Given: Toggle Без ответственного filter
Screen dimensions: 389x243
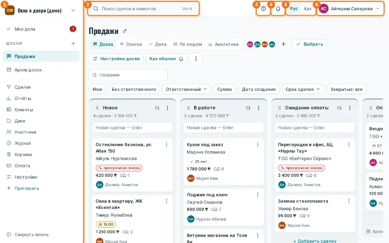Looking at the screenshot, I should click(x=134, y=89).
